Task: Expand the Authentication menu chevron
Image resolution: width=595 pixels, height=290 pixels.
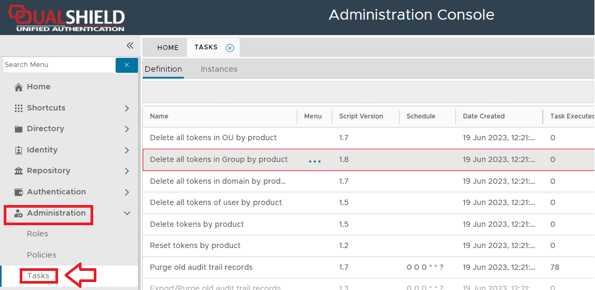Action: click(x=127, y=192)
